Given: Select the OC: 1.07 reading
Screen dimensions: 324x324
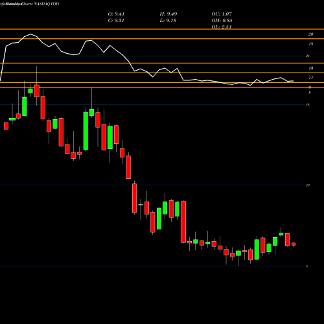Looking at the screenshot, I should click(222, 14).
